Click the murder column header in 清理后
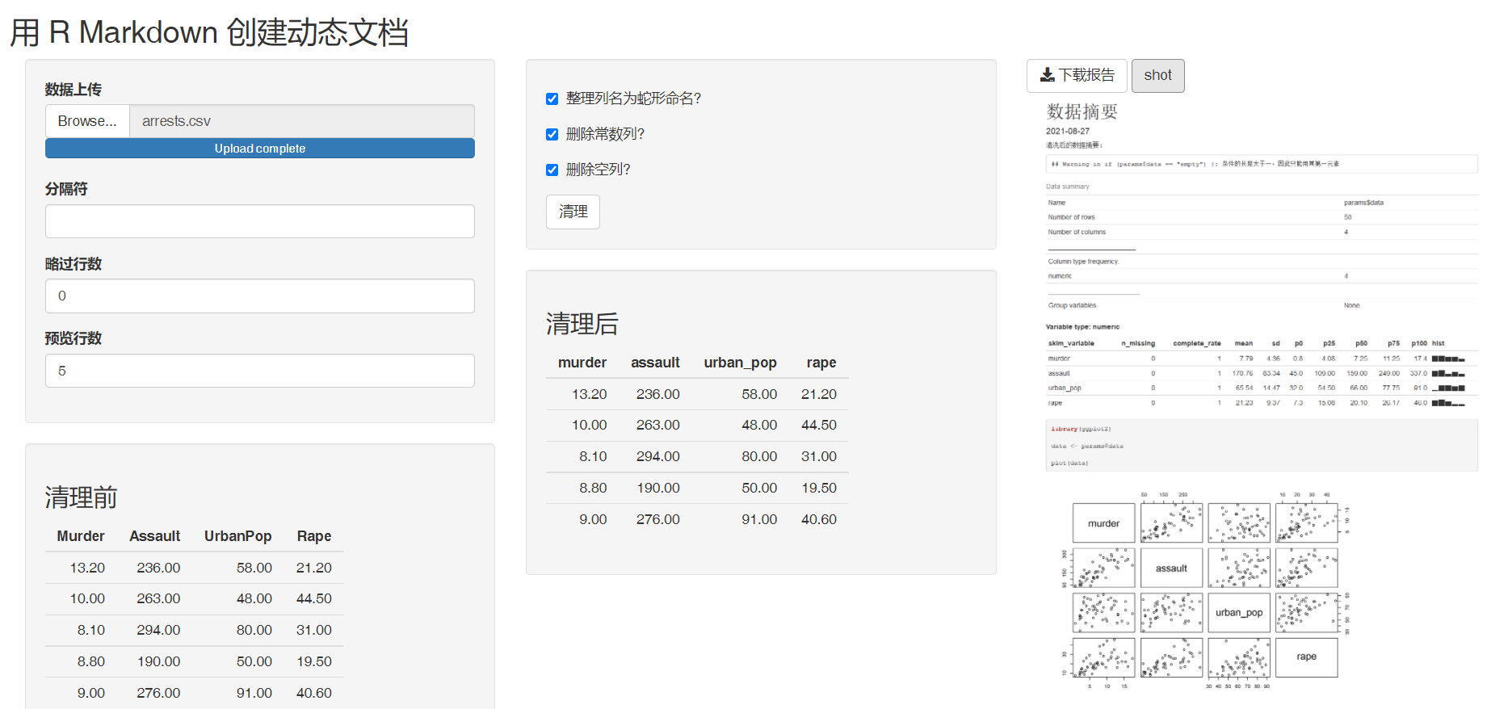 582,363
